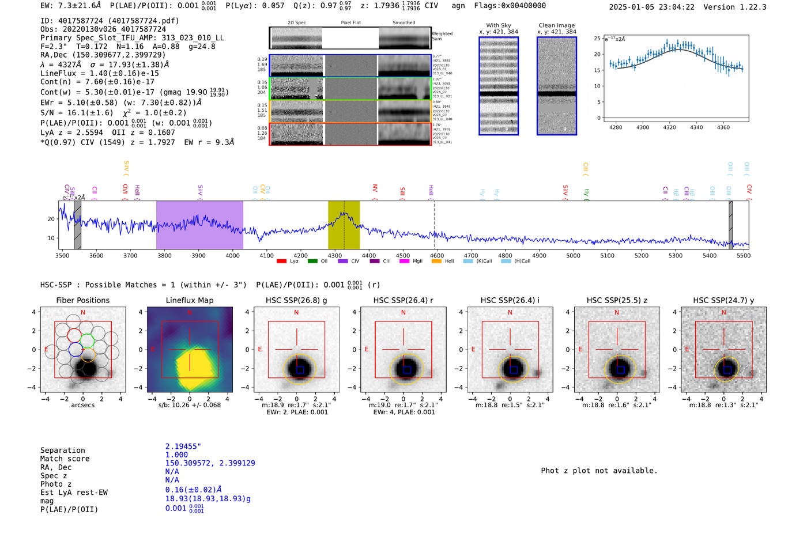Viewport: 807px width, 549px height.
Task: Click 'Phot z plot not available.' message
Action: [x=599, y=471]
